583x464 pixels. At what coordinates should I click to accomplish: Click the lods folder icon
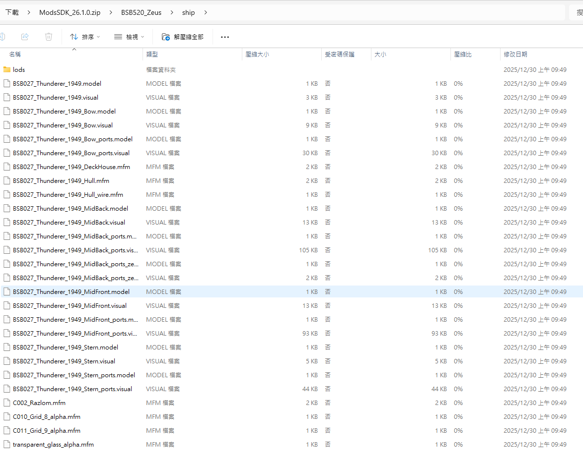tap(7, 70)
